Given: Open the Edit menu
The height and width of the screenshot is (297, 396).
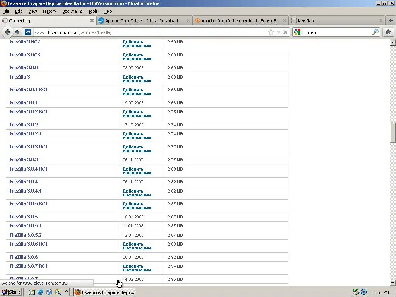Looking at the screenshot, I should 19,11.
